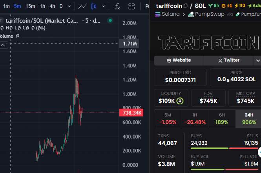Click the BUY VOL $1.9M value
This screenshot has height=173, width=261.
[197, 164]
